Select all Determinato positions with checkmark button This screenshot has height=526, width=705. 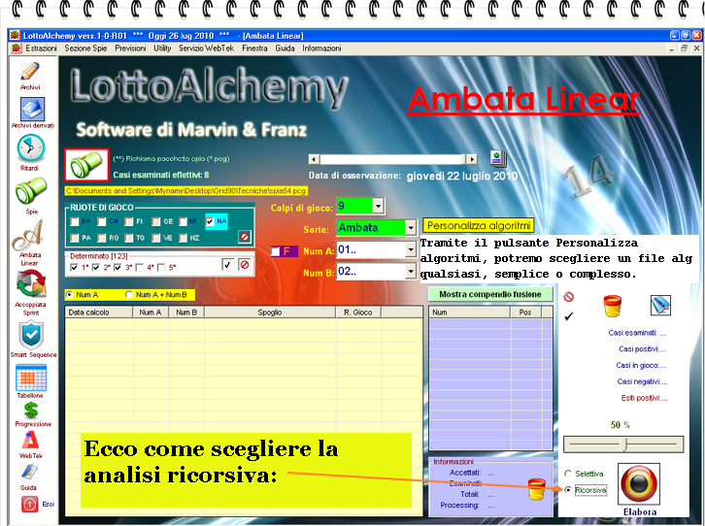pyautogui.click(x=227, y=265)
